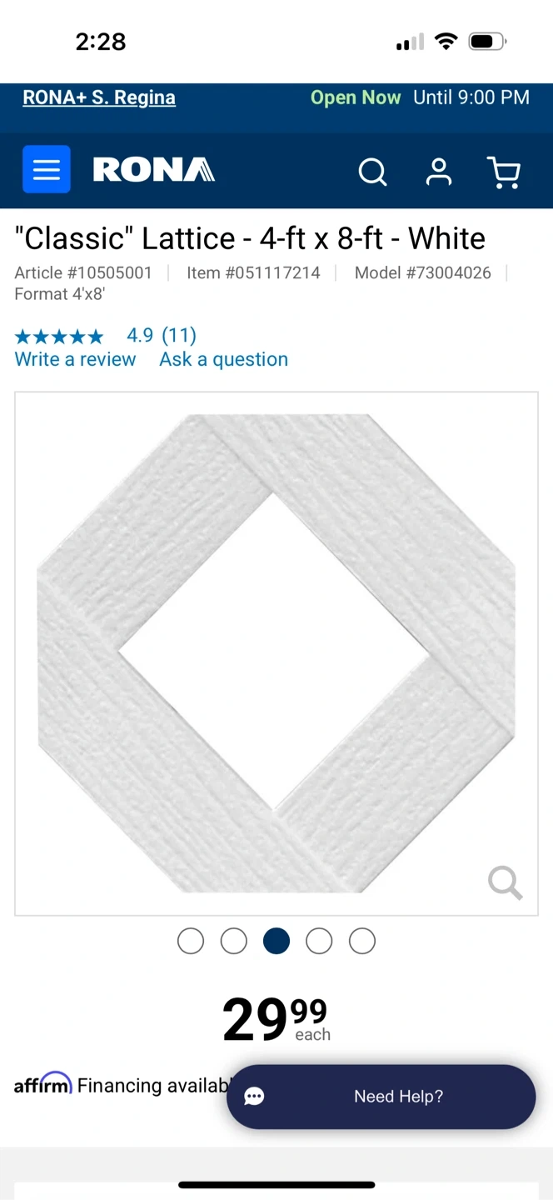The image size is (553, 1200).
Task: Tap the lattice product image
Action: pos(276,653)
